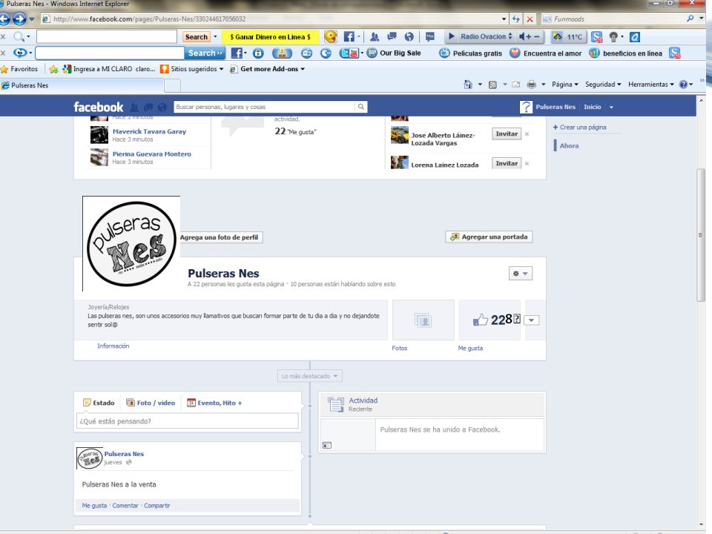Select the Evento, Hito + composer tab
This screenshot has height=534, width=712.
point(214,403)
